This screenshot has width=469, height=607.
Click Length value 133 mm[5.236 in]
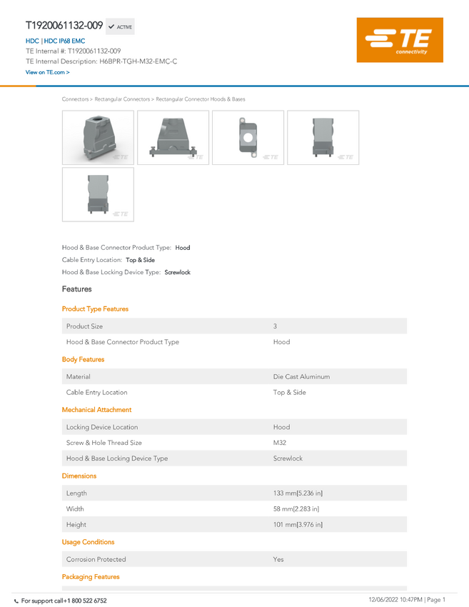click(298, 493)
